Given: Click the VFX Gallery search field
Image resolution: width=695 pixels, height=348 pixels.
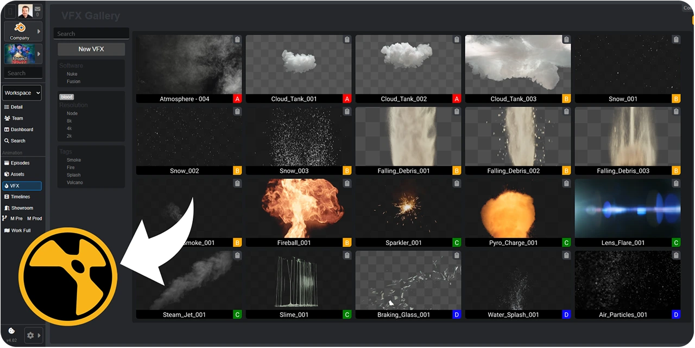Looking at the screenshot, I should point(91,34).
